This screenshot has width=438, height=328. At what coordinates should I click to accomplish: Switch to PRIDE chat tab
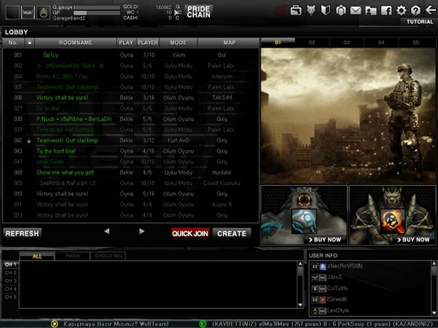pyautogui.click(x=73, y=256)
